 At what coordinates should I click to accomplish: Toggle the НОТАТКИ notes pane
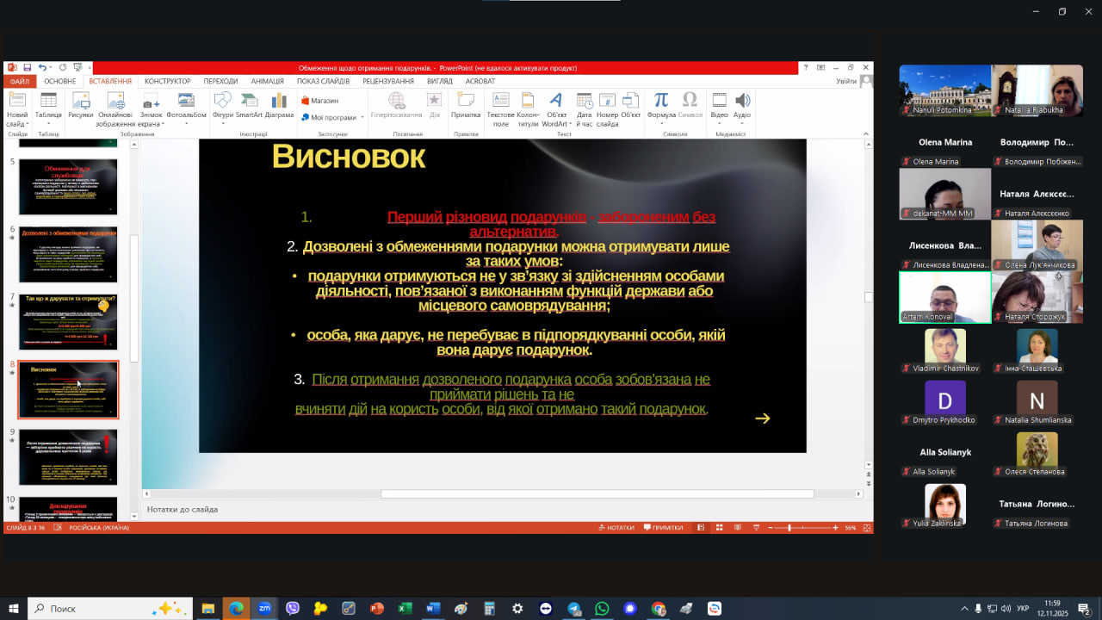click(615, 528)
